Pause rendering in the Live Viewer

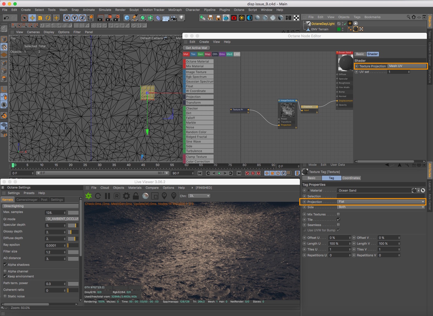[x=107, y=196]
